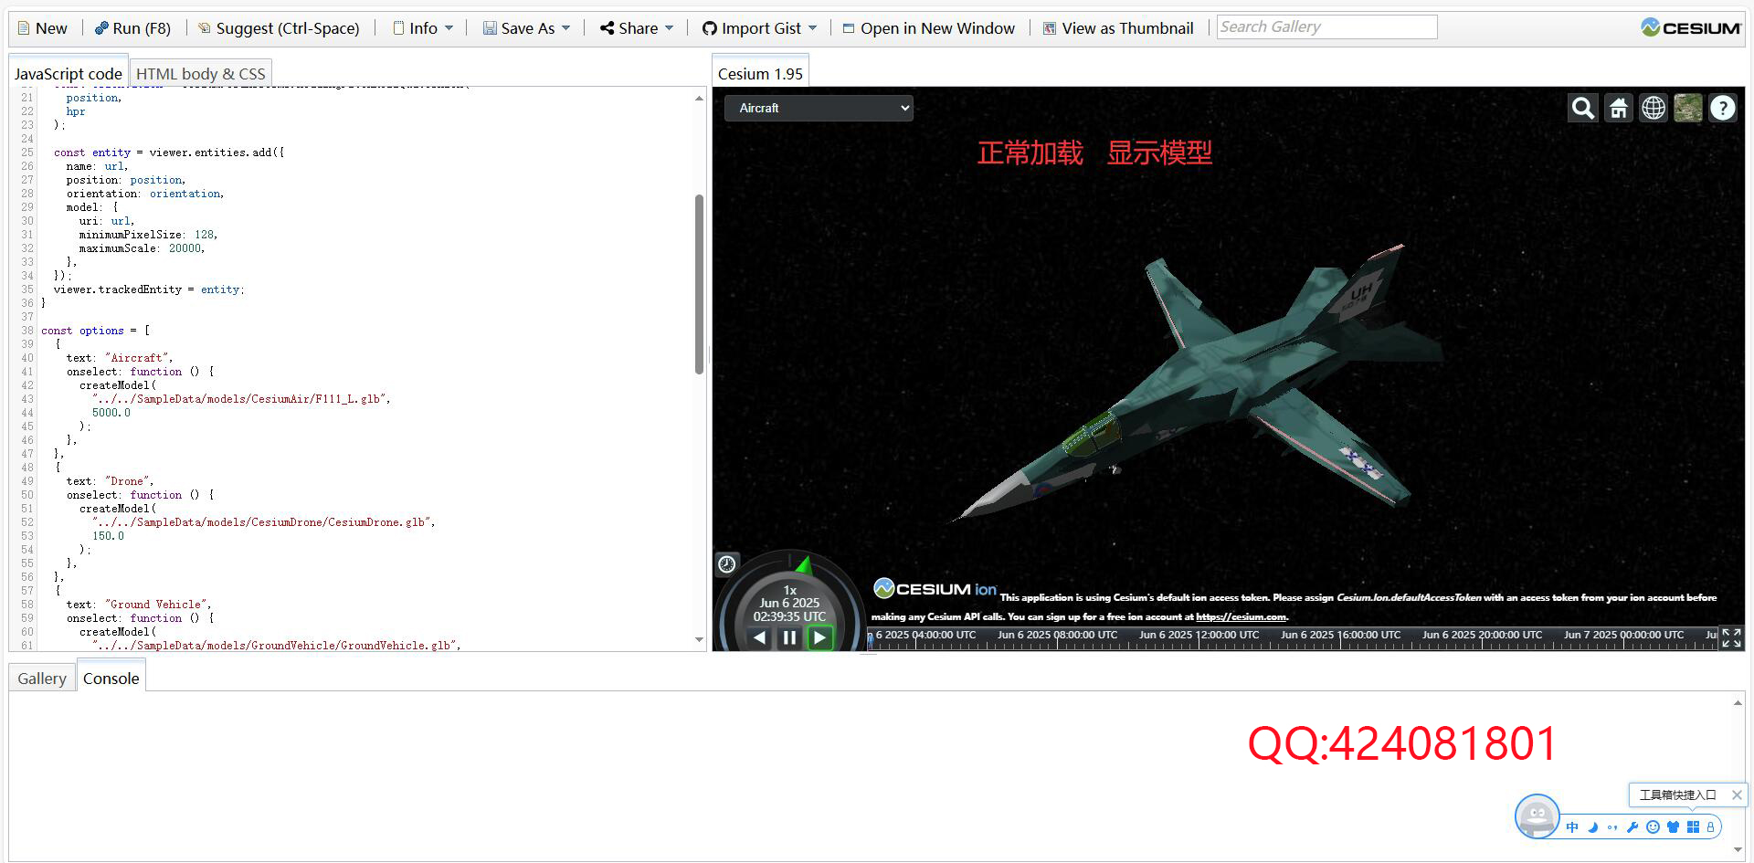Viewport: 1754px width, 863px height.
Task: Open the Gallery tab
Action: pyautogui.click(x=42, y=678)
